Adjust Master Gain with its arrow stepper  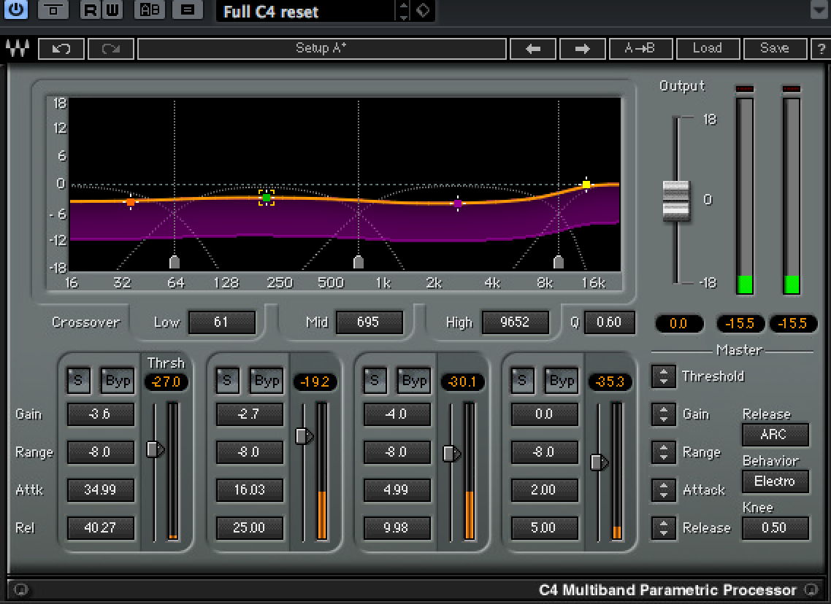point(664,414)
